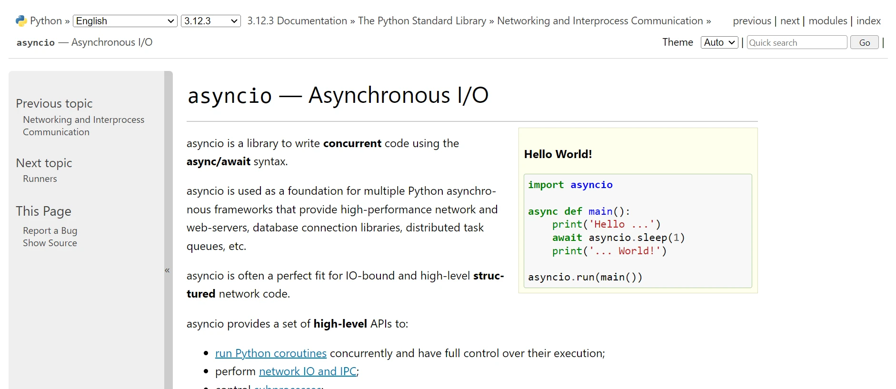Open the 3.12.3 Documentation breadcrumb
The image size is (896, 389).
(x=297, y=21)
